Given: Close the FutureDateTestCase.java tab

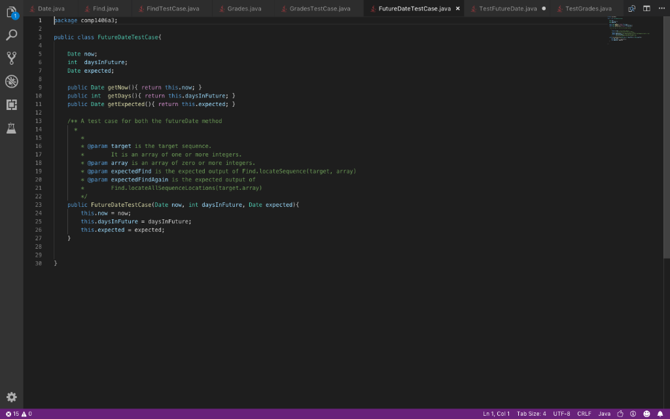Looking at the screenshot, I should pyautogui.click(x=457, y=9).
